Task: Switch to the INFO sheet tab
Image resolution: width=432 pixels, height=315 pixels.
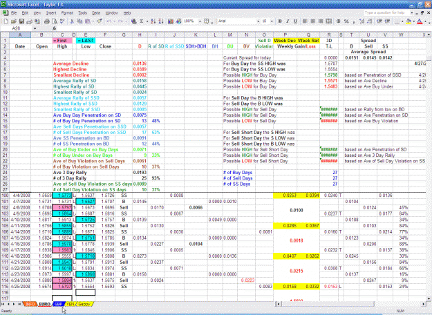Action: (30, 304)
